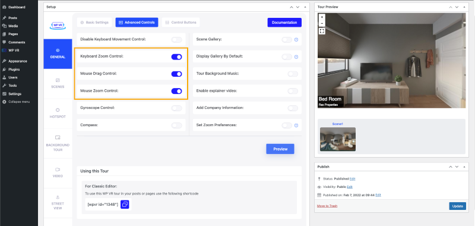This screenshot has width=475, height=226.
Task: Move Publish panel down
Action: pyautogui.click(x=457, y=167)
